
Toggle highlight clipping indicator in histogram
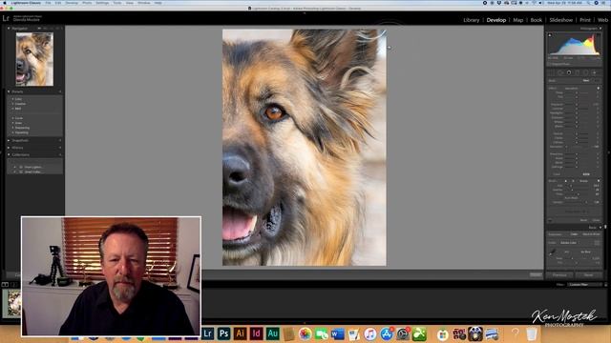pos(599,34)
